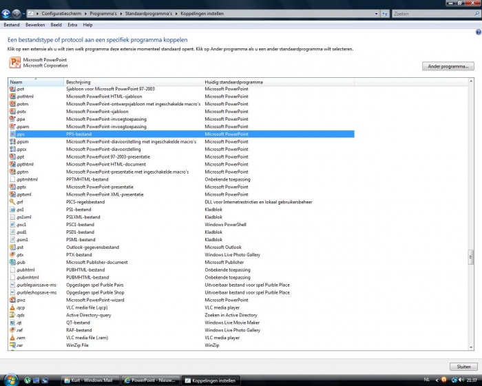Go to Configuratiescherm breadcrumb

(61, 14)
